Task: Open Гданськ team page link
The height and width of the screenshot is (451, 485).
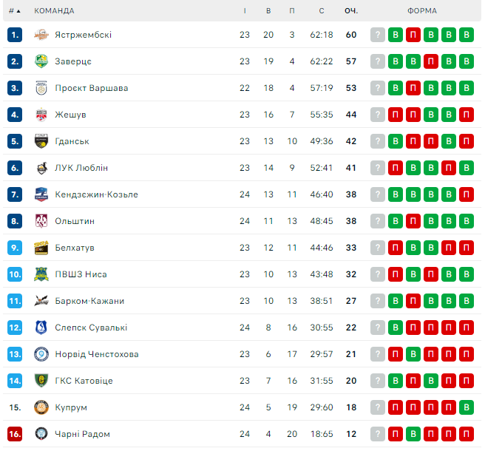Action: 72,141
